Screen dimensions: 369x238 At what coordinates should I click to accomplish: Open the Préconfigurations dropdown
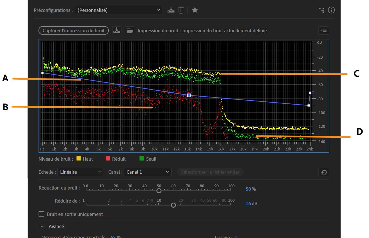coord(118,10)
